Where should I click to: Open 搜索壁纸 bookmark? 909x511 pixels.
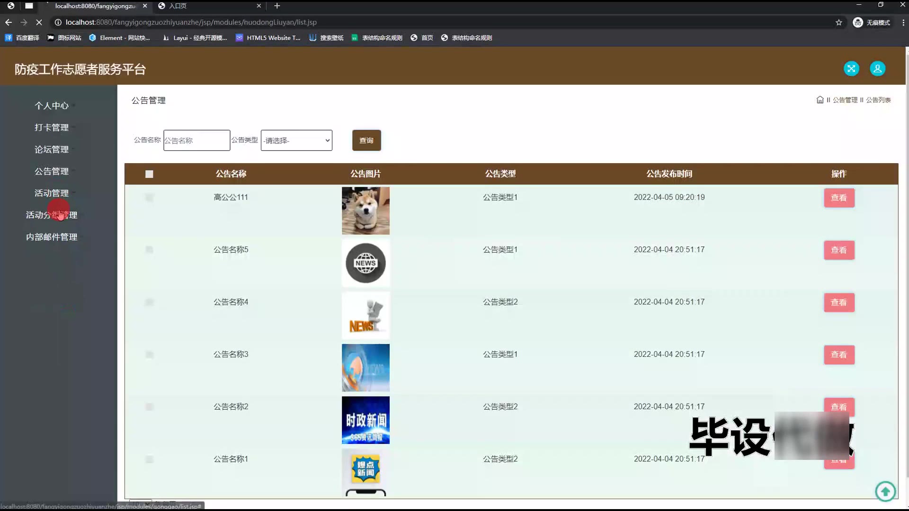(327, 38)
